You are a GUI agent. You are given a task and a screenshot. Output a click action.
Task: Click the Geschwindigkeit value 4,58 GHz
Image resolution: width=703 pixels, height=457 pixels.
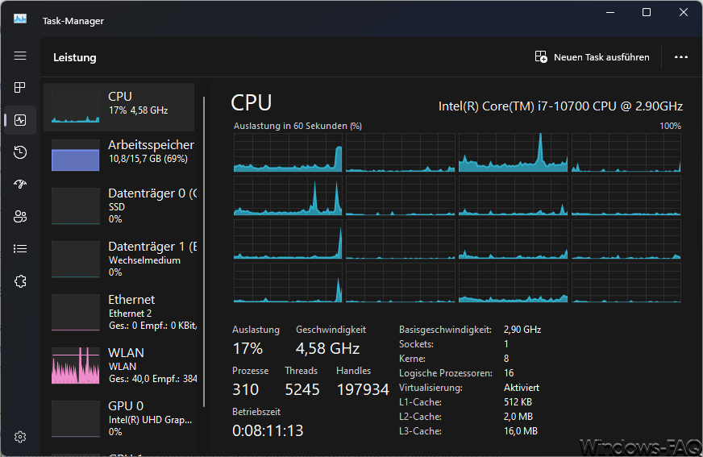pos(327,348)
